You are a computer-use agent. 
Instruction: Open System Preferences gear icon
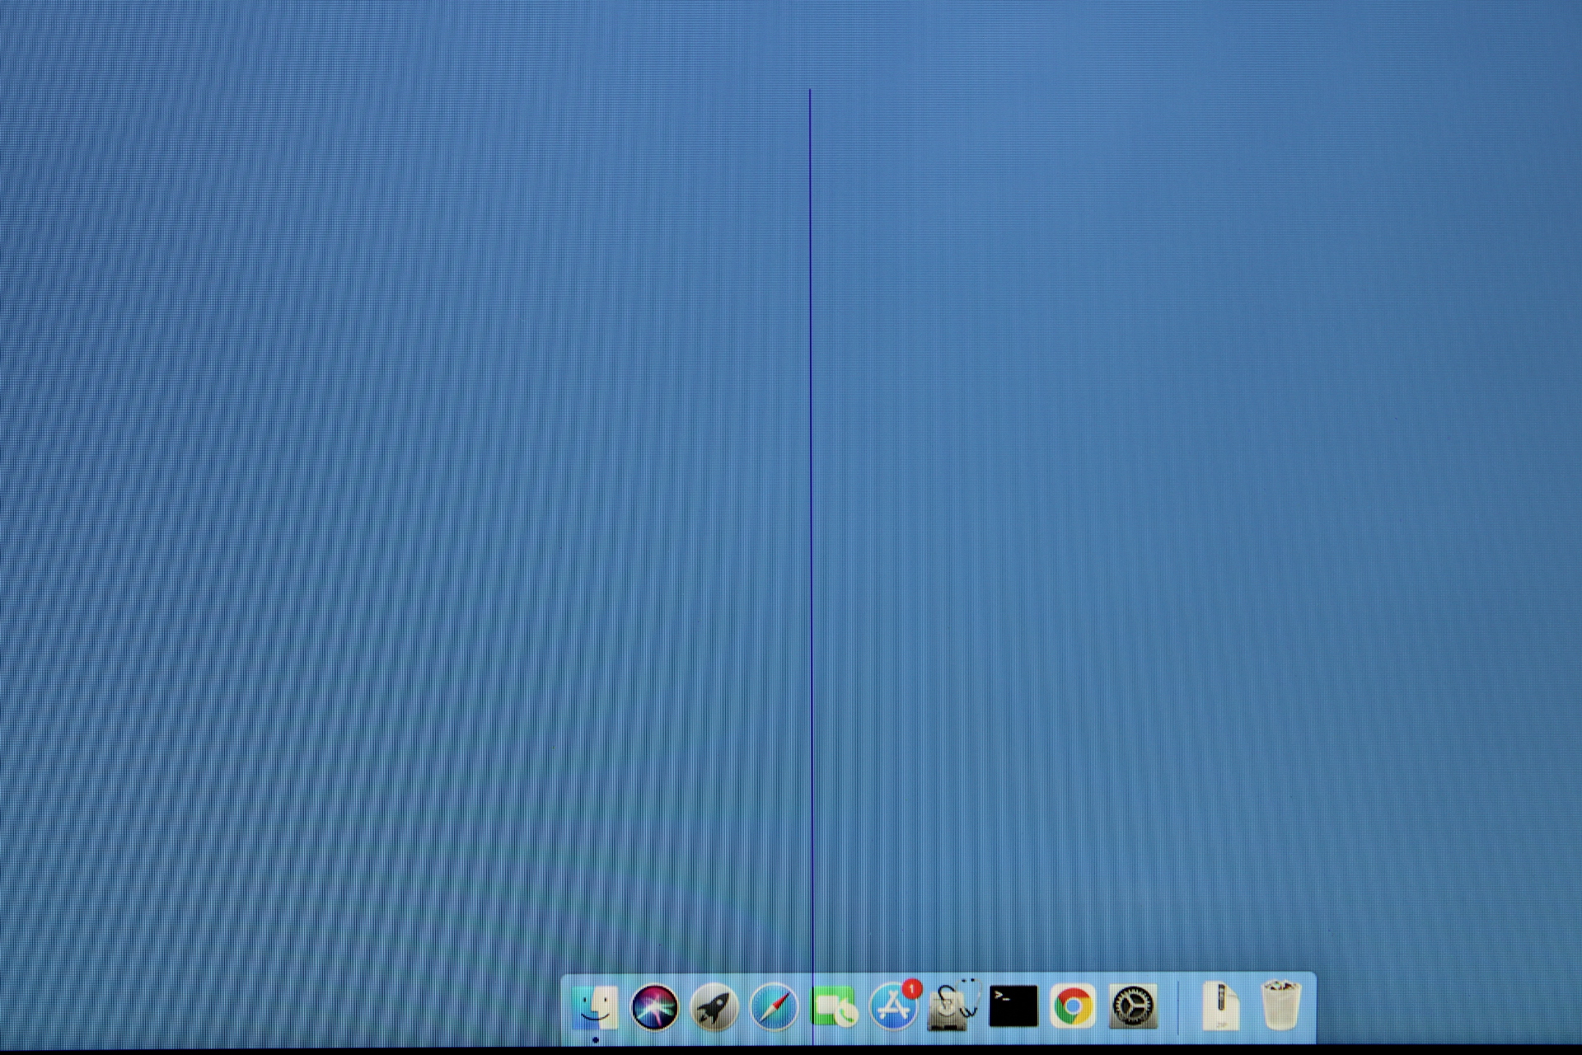pos(1134,1006)
